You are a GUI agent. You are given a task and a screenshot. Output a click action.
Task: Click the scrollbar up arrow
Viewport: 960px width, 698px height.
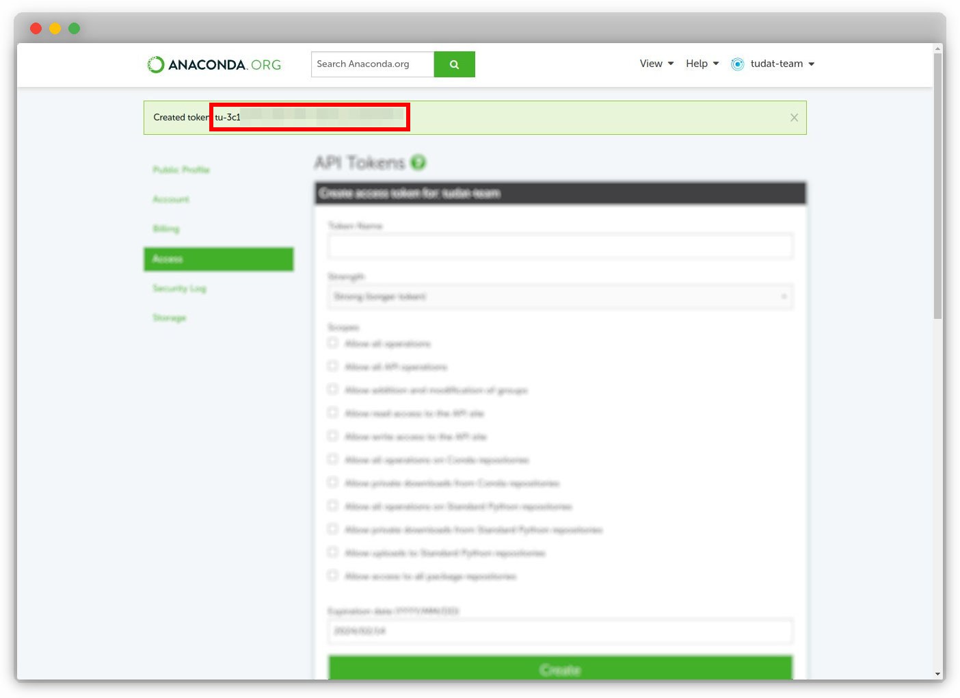[938, 49]
